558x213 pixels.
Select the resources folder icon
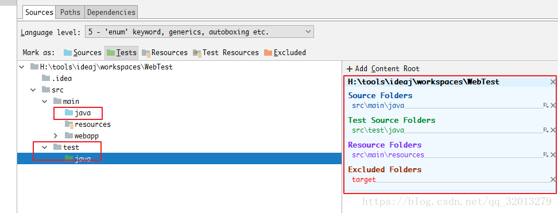[x=69, y=125]
